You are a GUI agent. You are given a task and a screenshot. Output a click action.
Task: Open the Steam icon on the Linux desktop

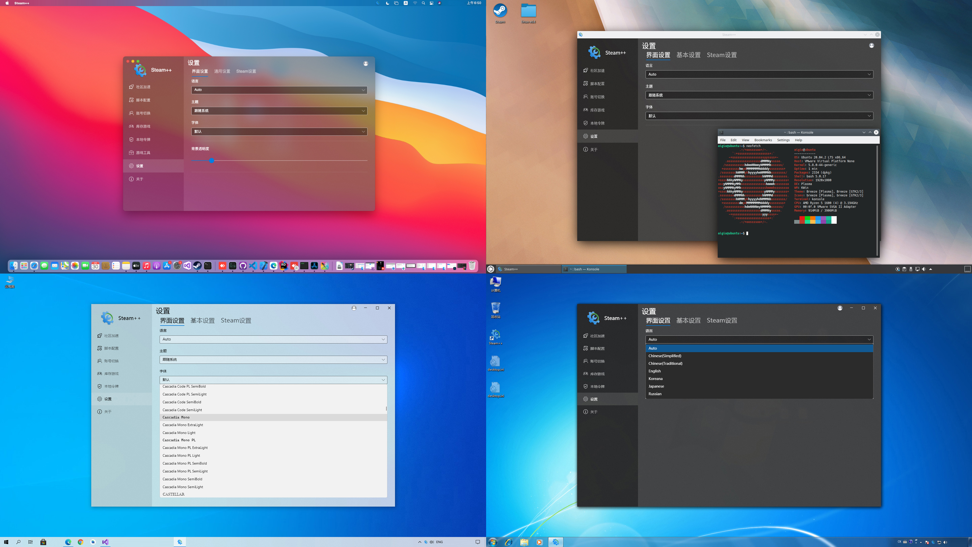(500, 11)
